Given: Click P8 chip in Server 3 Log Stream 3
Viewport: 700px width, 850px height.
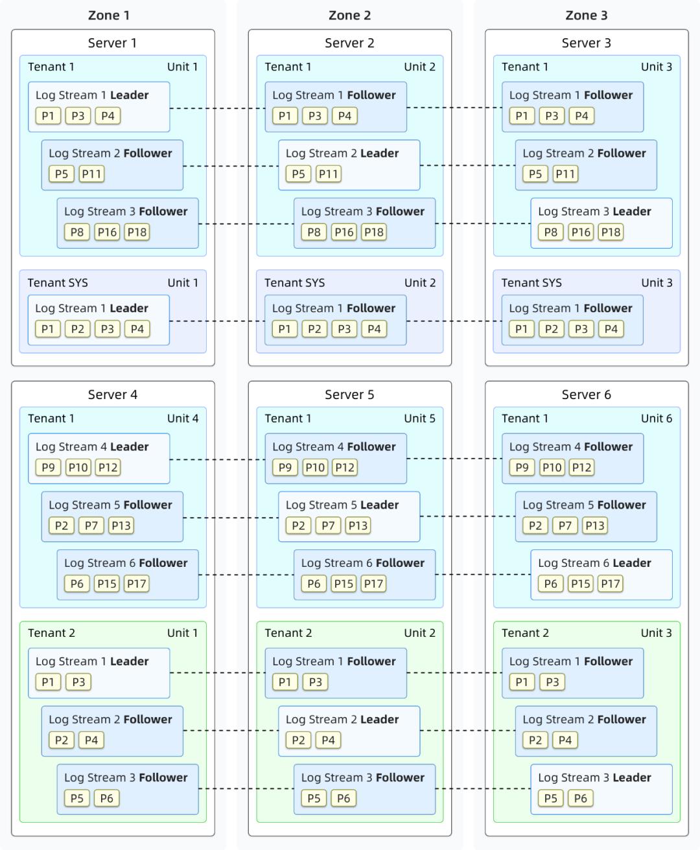Looking at the screenshot, I should pyautogui.click(x=551, y=232).
